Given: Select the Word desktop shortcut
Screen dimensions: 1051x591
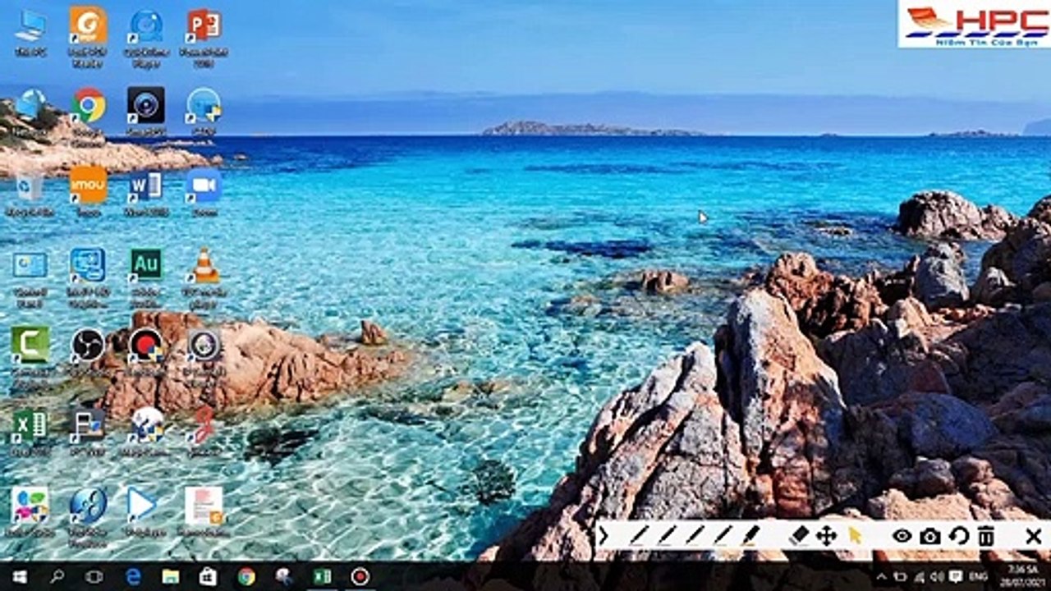Looking at the screenshot, I should tap(146, 191).
